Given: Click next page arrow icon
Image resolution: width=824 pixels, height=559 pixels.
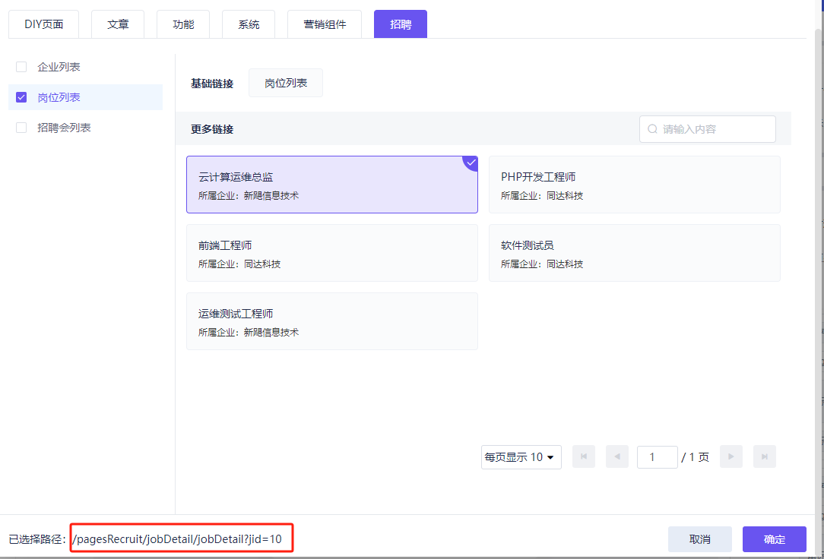Looking at the screenshot, I should pos(731,456).
